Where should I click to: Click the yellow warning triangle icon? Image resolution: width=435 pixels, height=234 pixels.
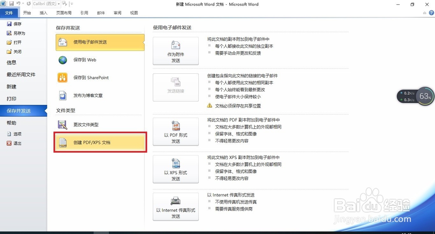click(210, 105)
